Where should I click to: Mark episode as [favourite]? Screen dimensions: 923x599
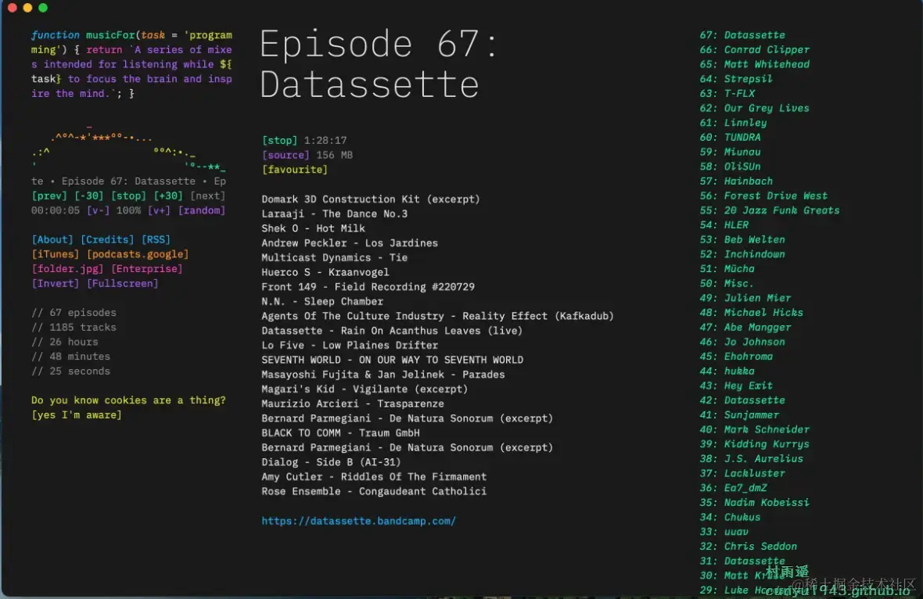pyautogui.click(x=295, y=170)
